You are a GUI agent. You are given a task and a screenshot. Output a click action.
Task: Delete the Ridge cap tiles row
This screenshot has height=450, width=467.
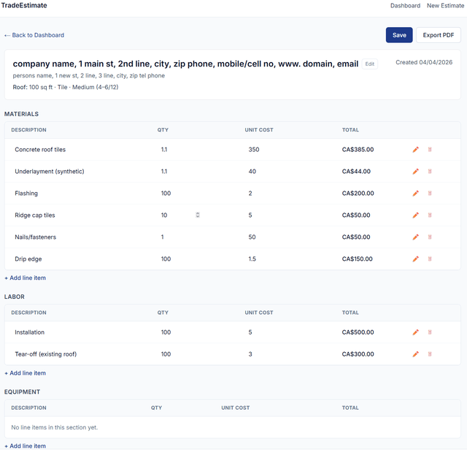pyautogui.click(x=430, y=215)
